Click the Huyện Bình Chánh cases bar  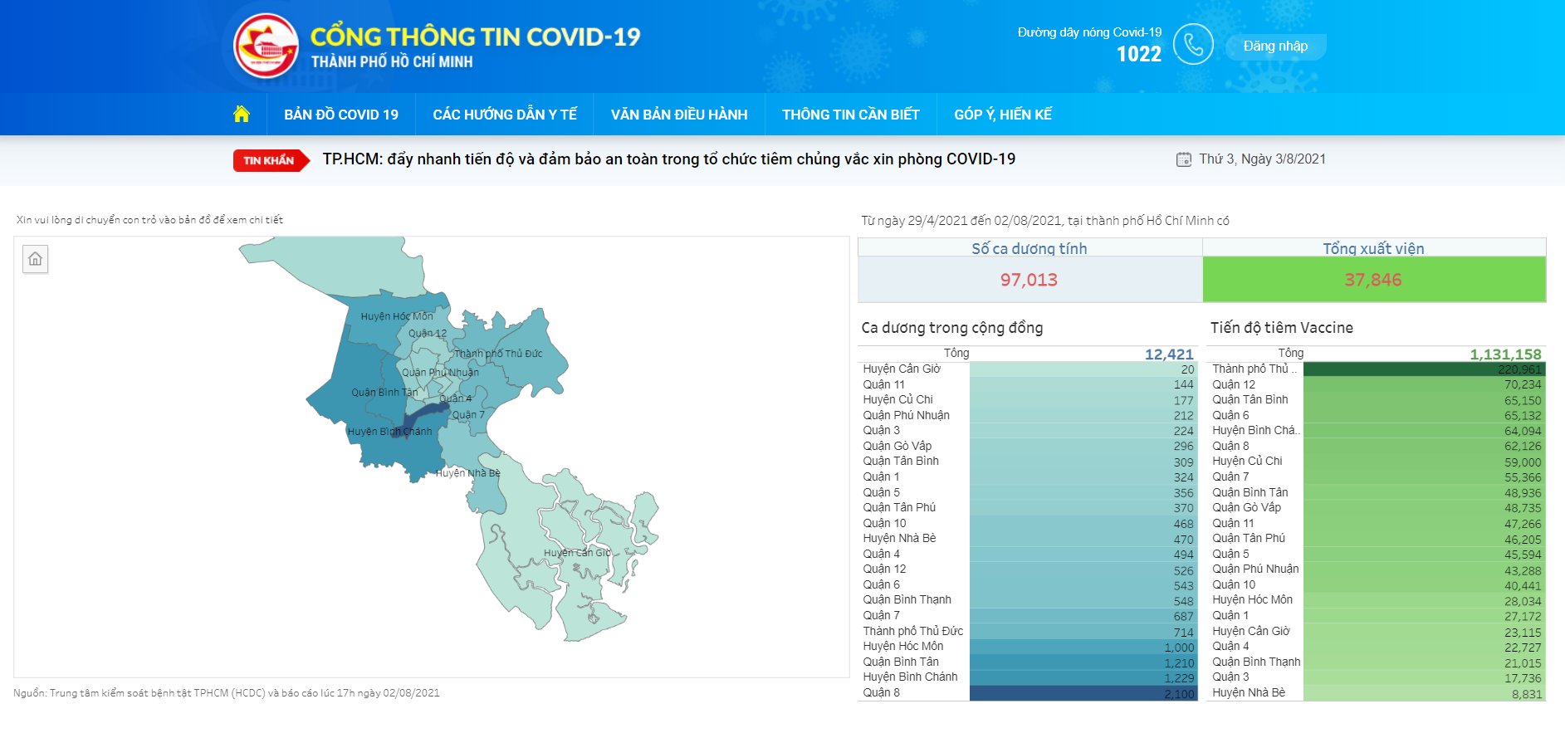(x=1083, y=677)
